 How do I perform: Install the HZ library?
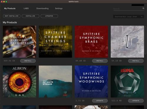[x=136, y=61]
